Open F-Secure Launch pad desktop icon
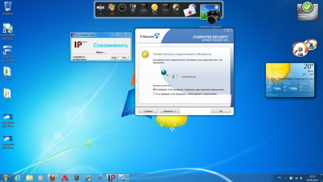This screenshot has width=323, height=182. [x=8, y=53]
